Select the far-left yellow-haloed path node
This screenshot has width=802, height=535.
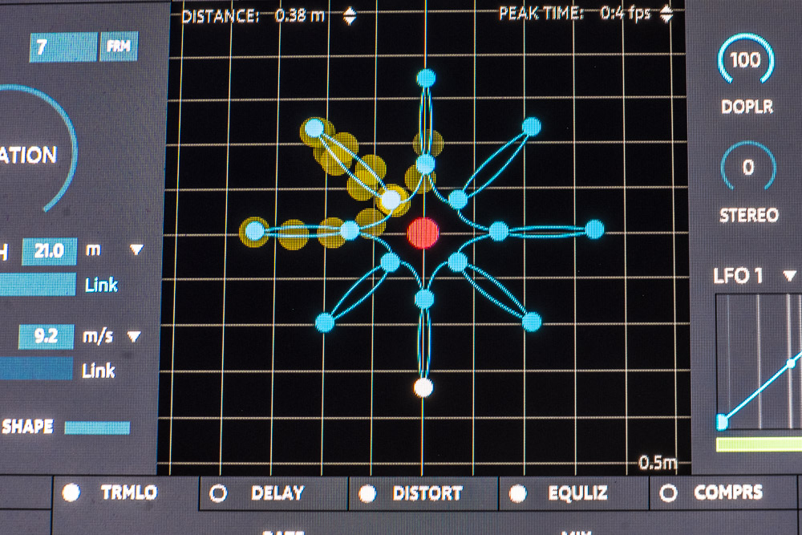coord(255,232)
